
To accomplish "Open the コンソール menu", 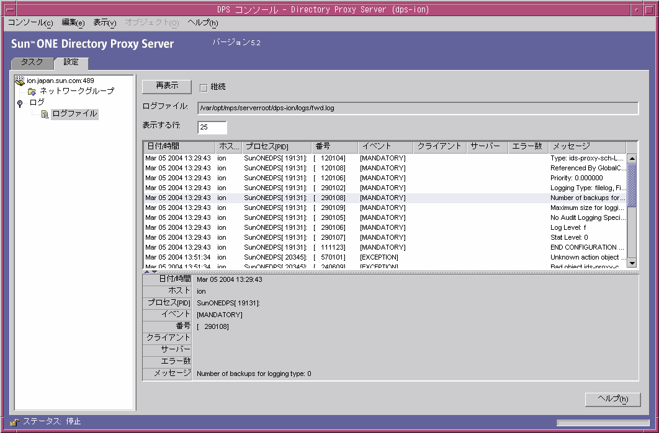I will click(x=30, y=23).
